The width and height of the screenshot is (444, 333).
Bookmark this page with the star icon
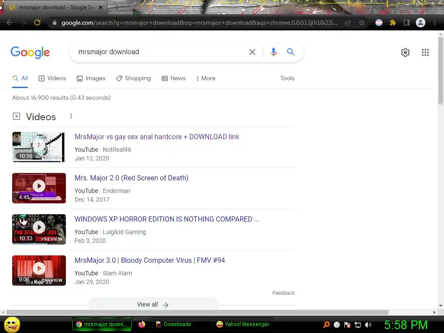[x=361, y=23]
